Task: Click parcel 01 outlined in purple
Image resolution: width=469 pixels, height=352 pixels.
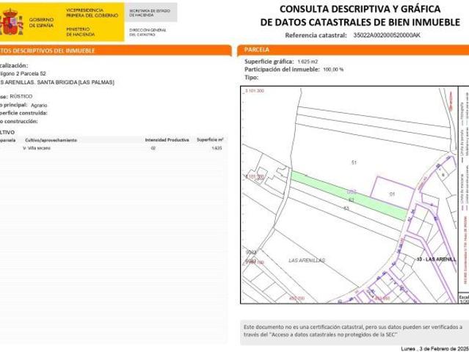Action: click(391, 194)
